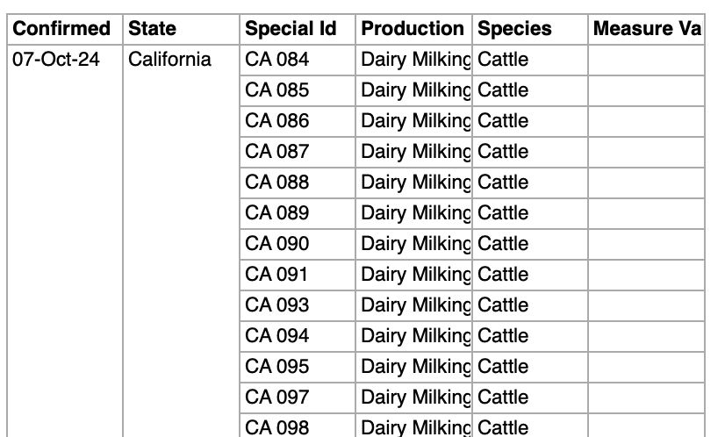Click Dairy Milking cell in CA 091 row

pos(416,275)
